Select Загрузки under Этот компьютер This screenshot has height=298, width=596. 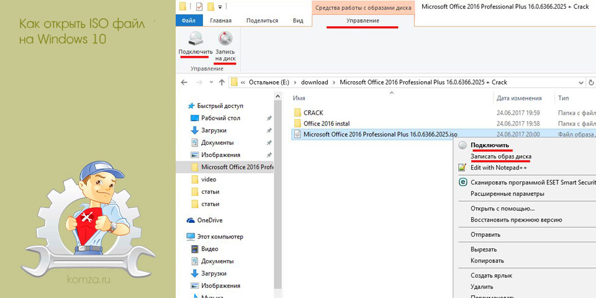[x=214, y=273]
